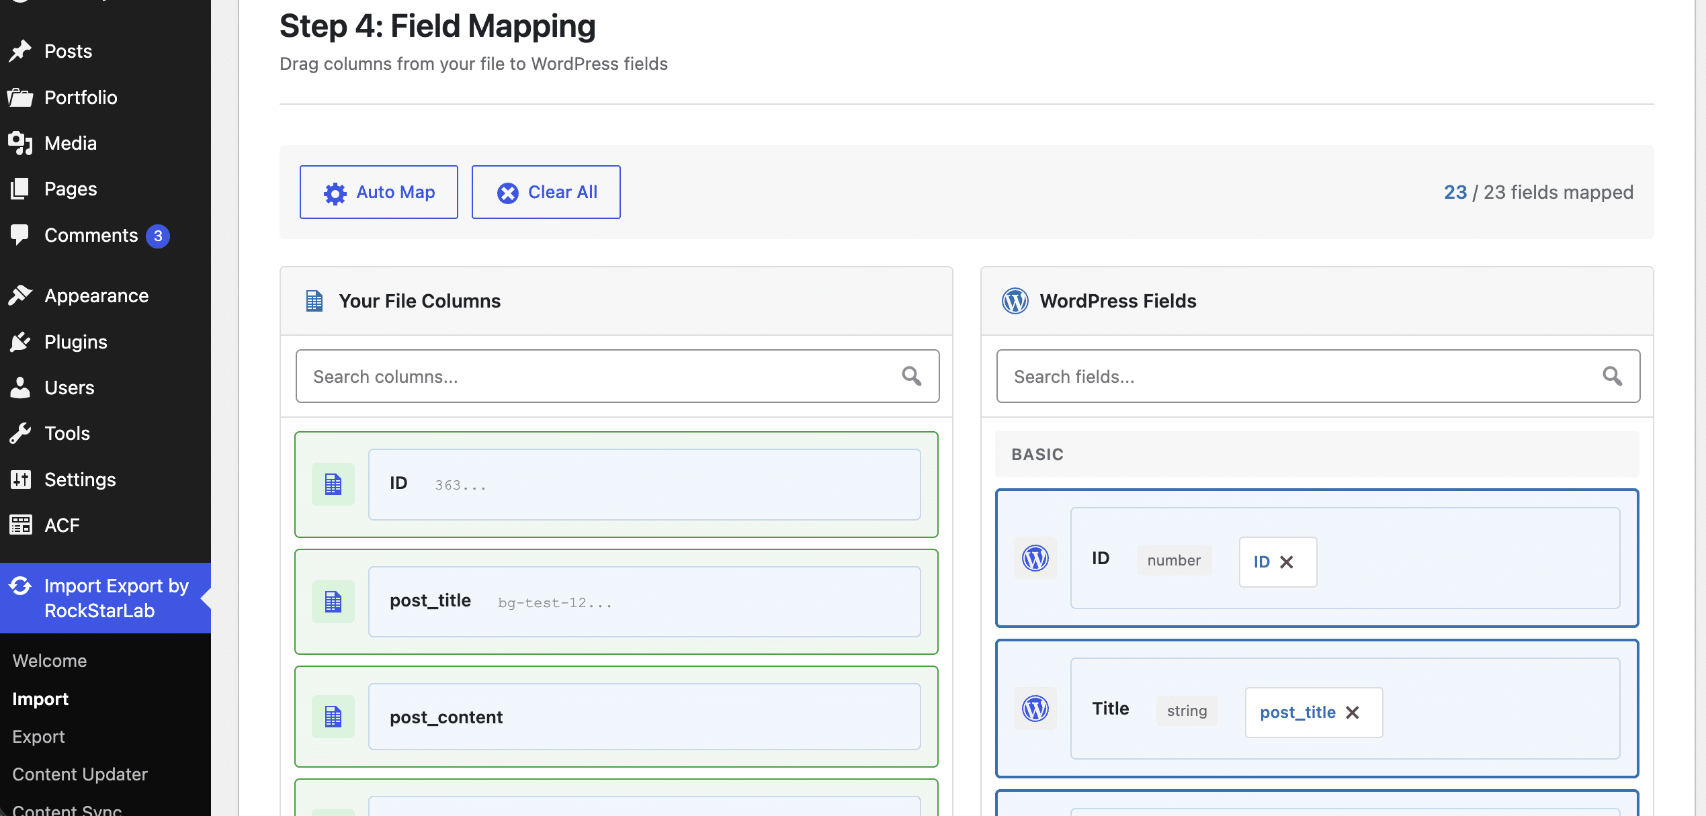Click the gear icon on Auto Map
Image resolution: width=1706 pixels, height=816 pixels.
[x=335, y=193]
